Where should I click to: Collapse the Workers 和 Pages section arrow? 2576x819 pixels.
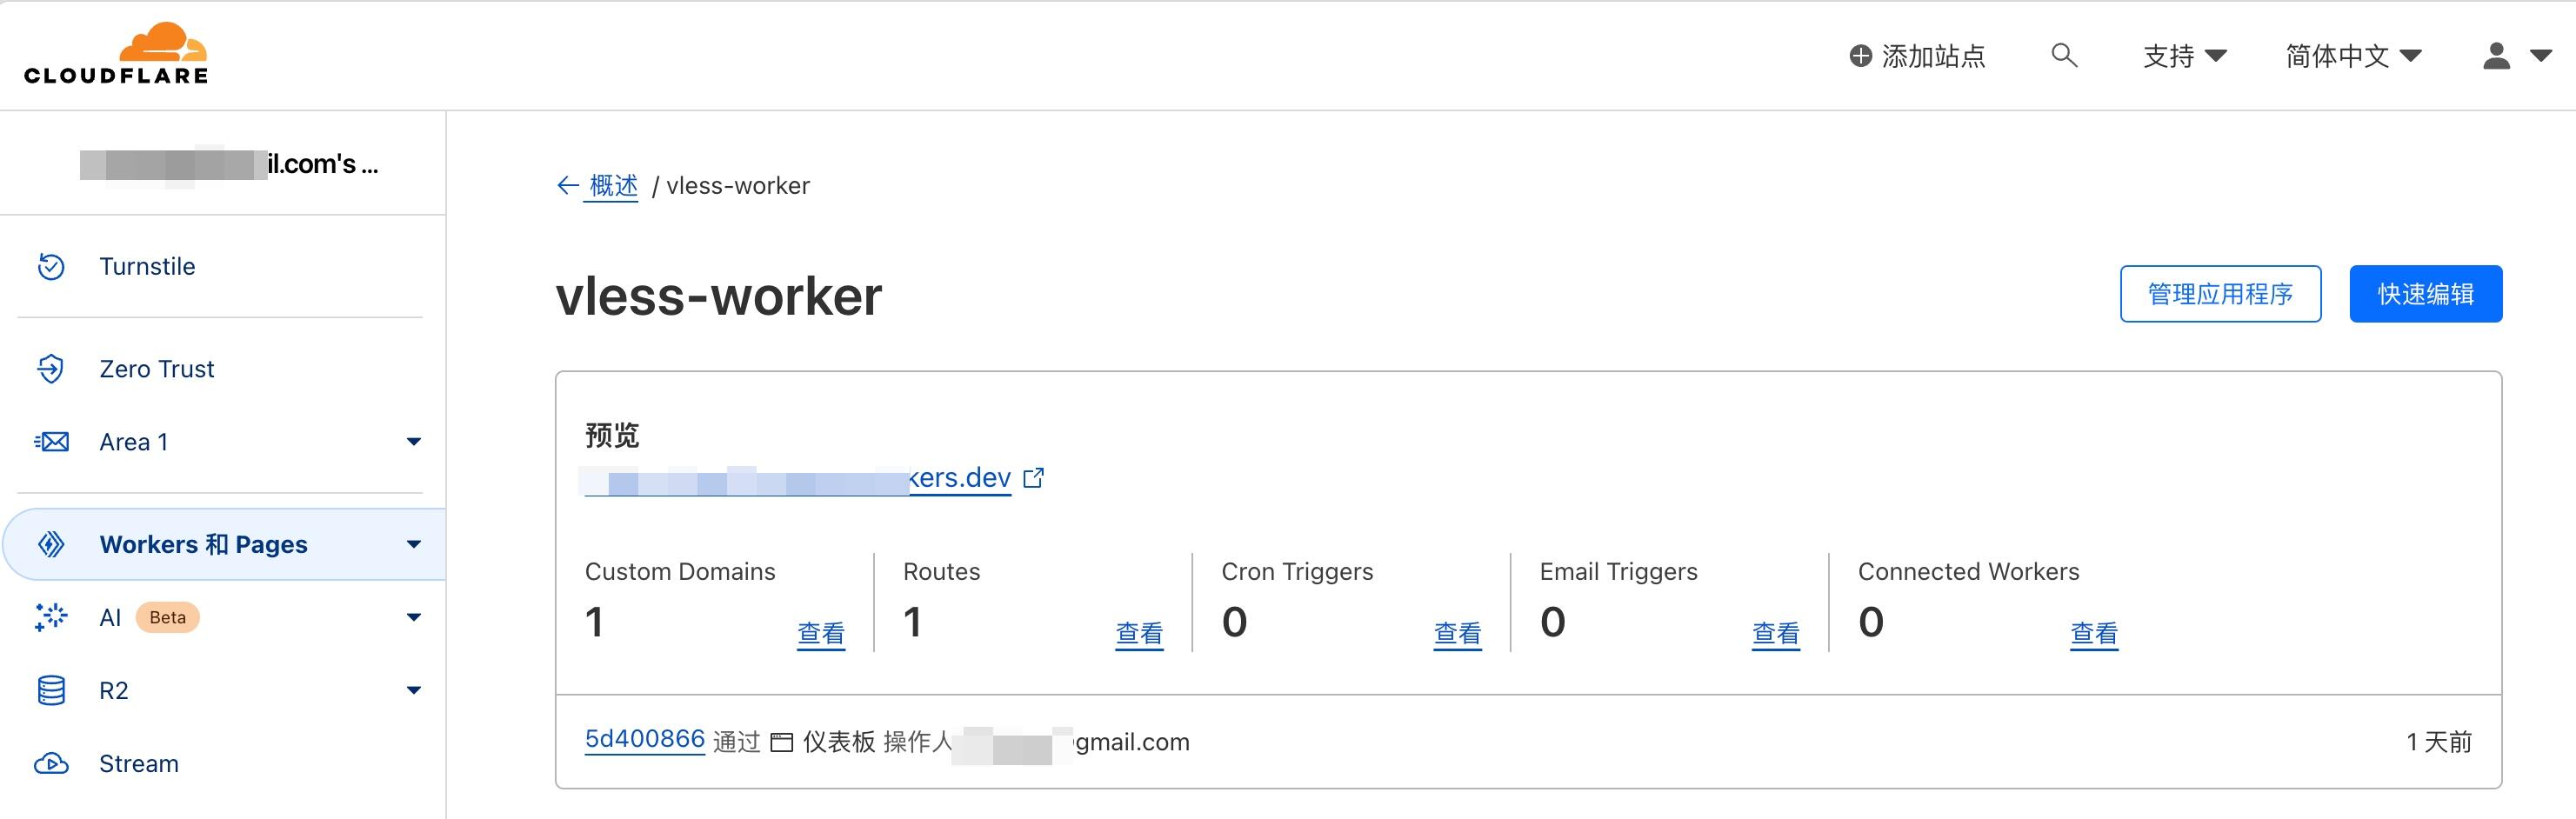point(414,545)
